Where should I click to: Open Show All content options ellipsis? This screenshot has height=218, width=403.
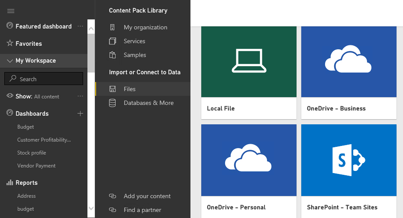point(80,96)
